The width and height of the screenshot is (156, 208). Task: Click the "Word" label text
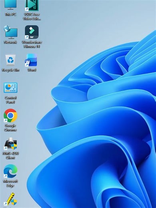click(x=32, y=70)
